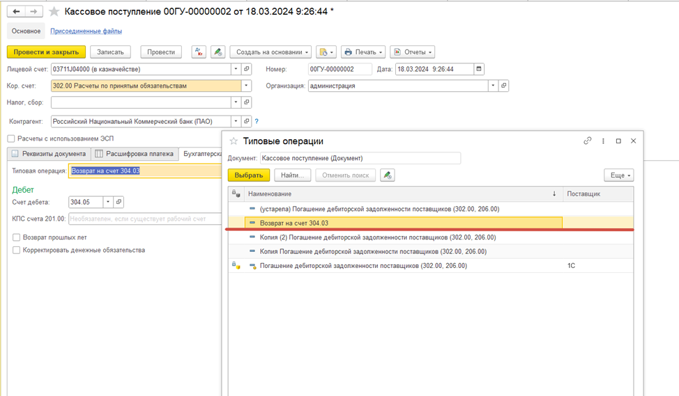Viewport: 679px width, 396px height.
Task: Star the Типовые операции window as favorite
Action: click(x=234, y=141)
